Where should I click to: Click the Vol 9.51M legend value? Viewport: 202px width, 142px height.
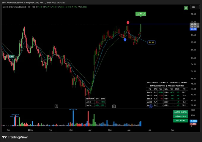pyautogui.click(x=83, y=7)
